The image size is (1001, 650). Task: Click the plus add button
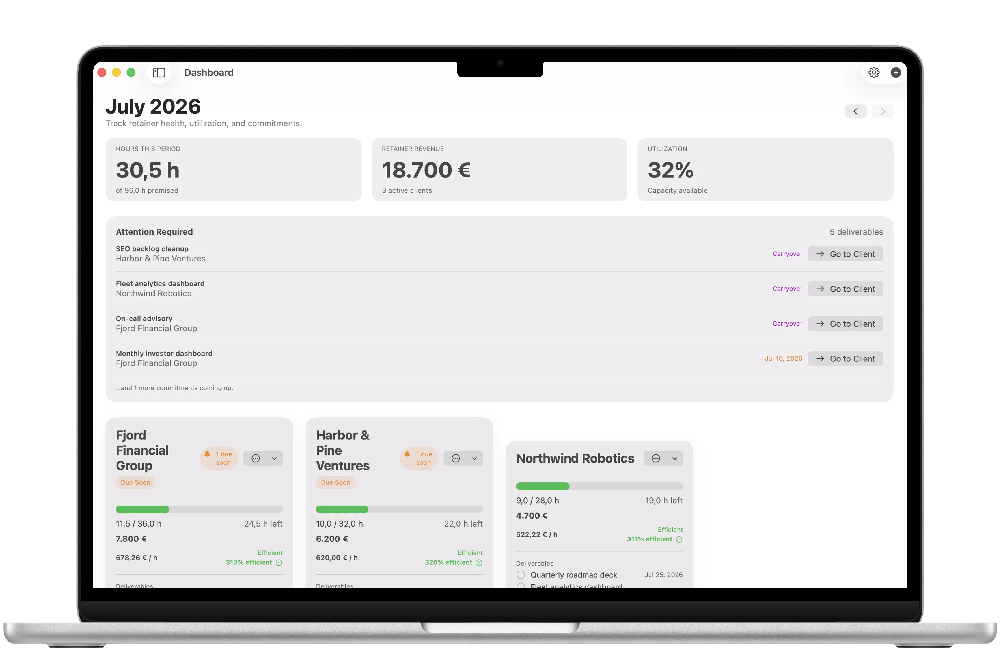[x=896, y=73]
